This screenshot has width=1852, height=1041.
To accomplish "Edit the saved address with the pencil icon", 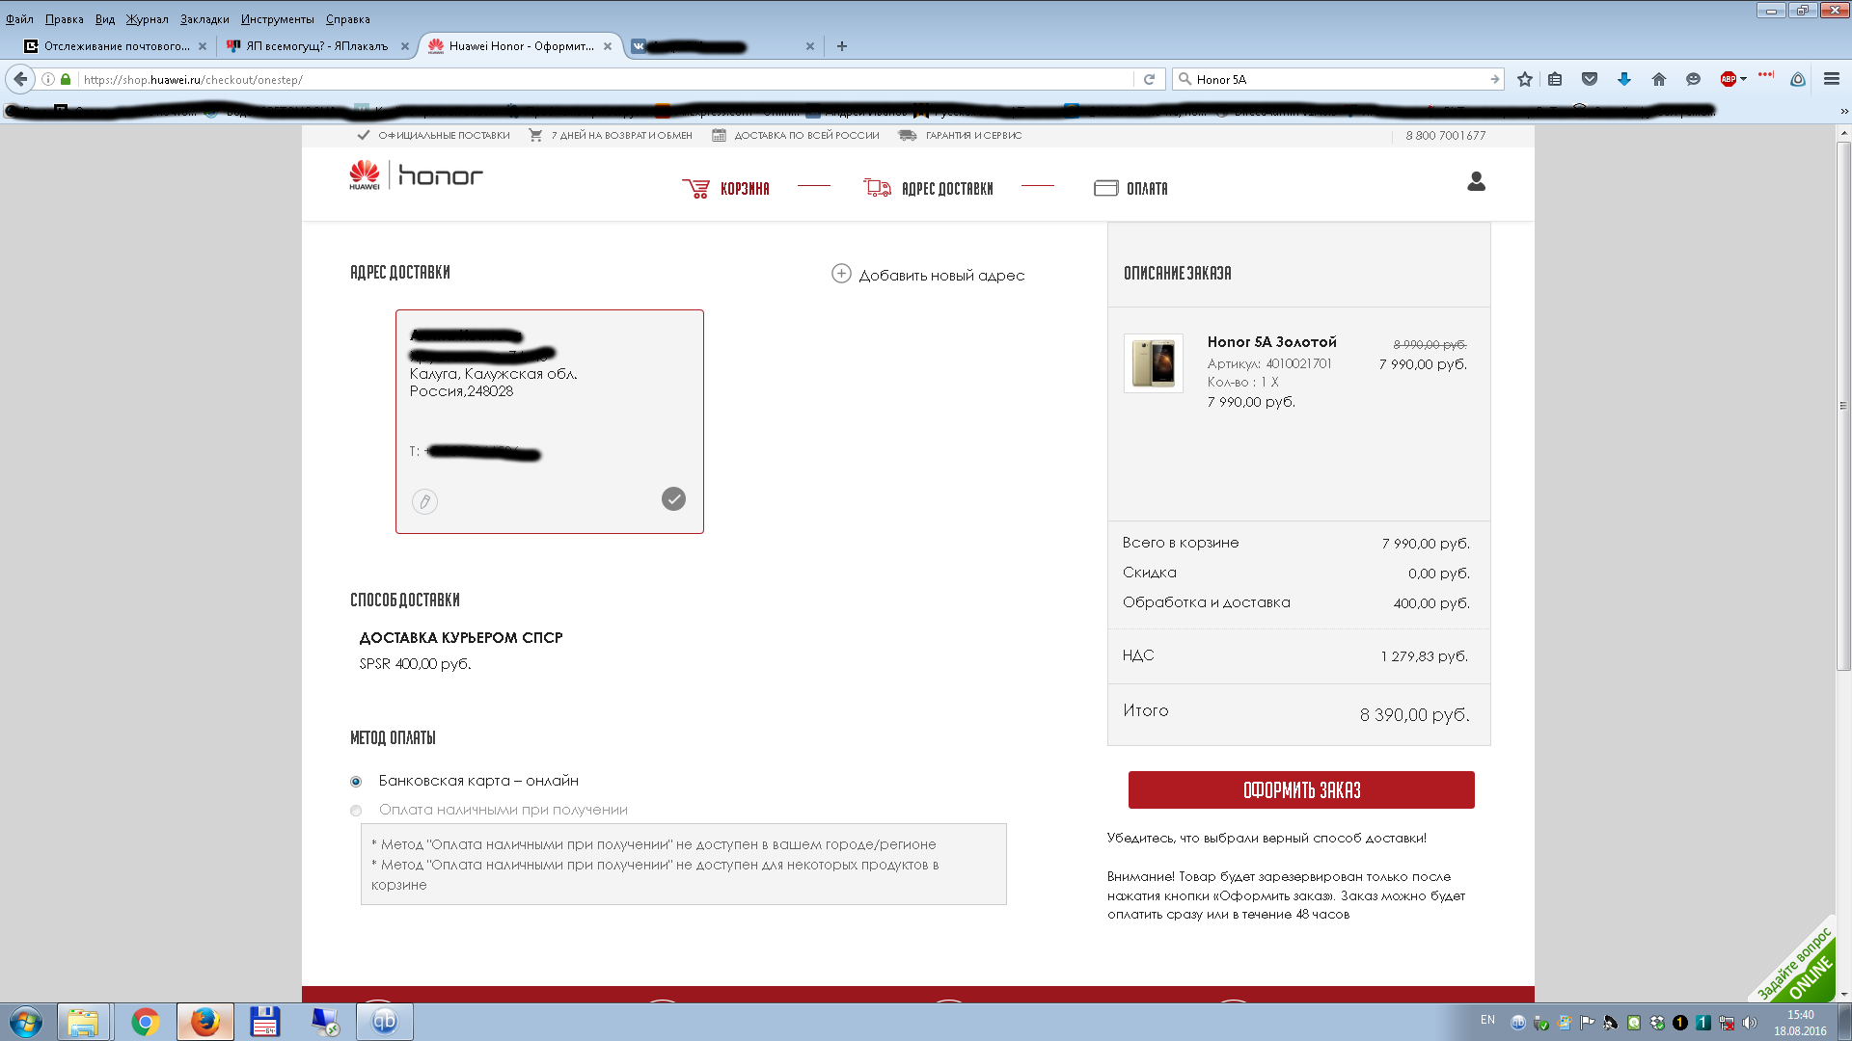I will (424, 501).
